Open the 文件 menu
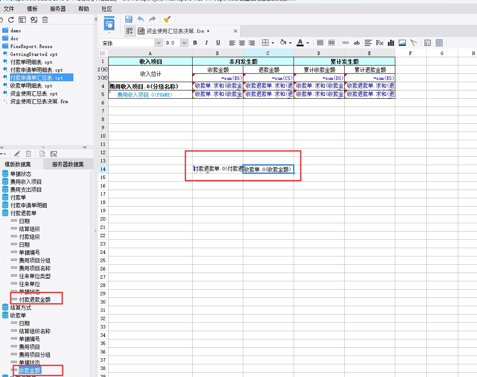 (9, 9)
